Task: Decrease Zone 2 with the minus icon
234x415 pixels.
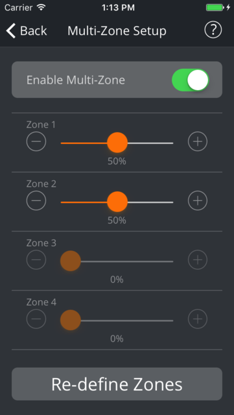Action: (36, 200)
